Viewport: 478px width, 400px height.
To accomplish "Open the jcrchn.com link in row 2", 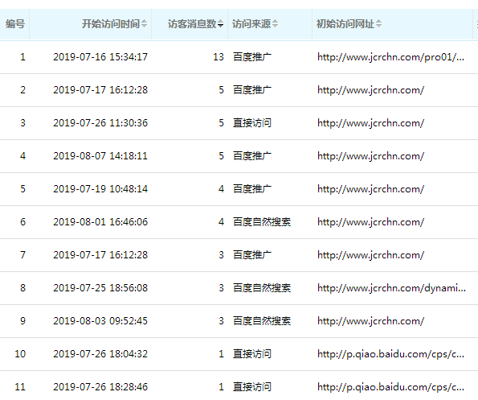I will [370, 90].
